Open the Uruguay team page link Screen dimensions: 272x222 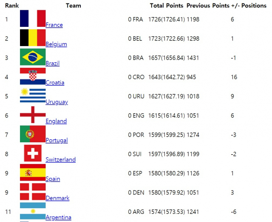(x=57, y=102)
